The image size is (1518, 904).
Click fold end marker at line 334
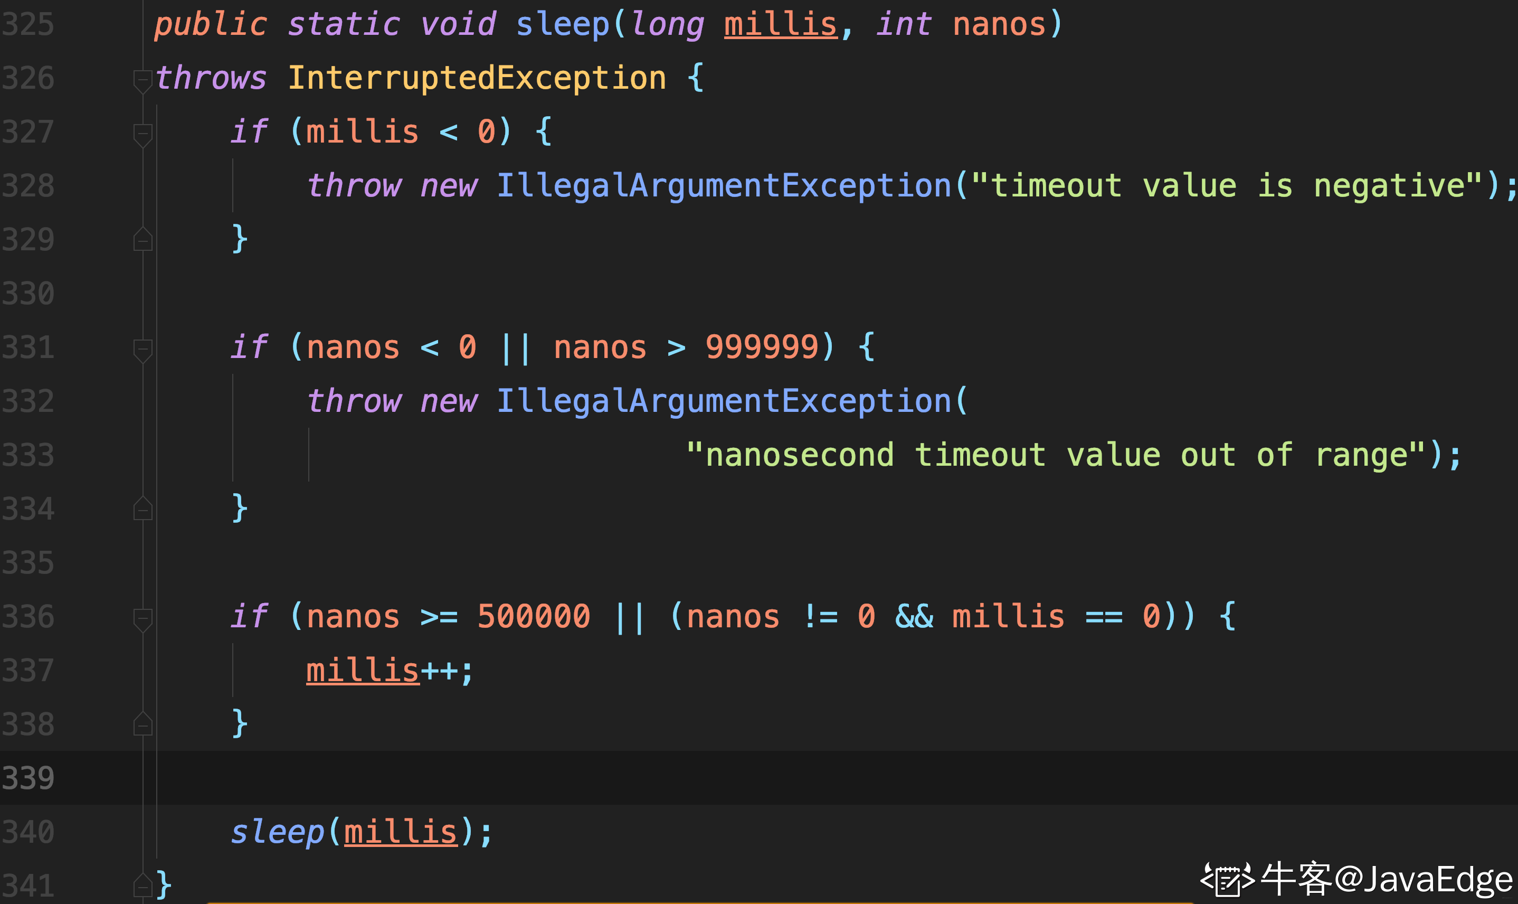143,508
